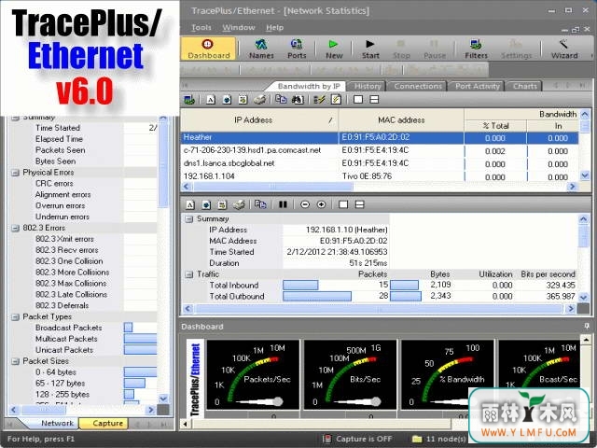Sort by the IP Address column header
This screenshot has width=597, height=448.
pyautogui.click(x=259, y=120)
